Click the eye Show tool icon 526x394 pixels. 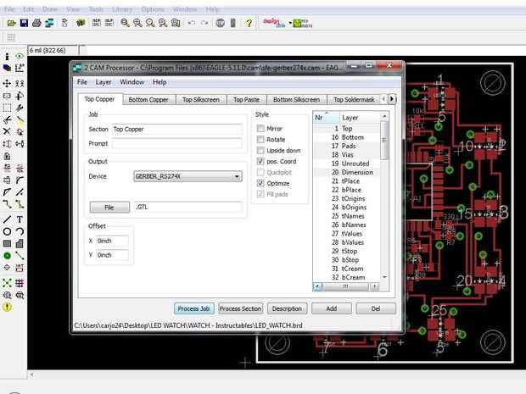[x=20, y=55]
